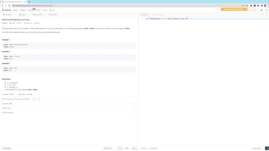Open the extensions puzzle icon
The height and width of the screenshot is (151, 269).
coord(258,5)
